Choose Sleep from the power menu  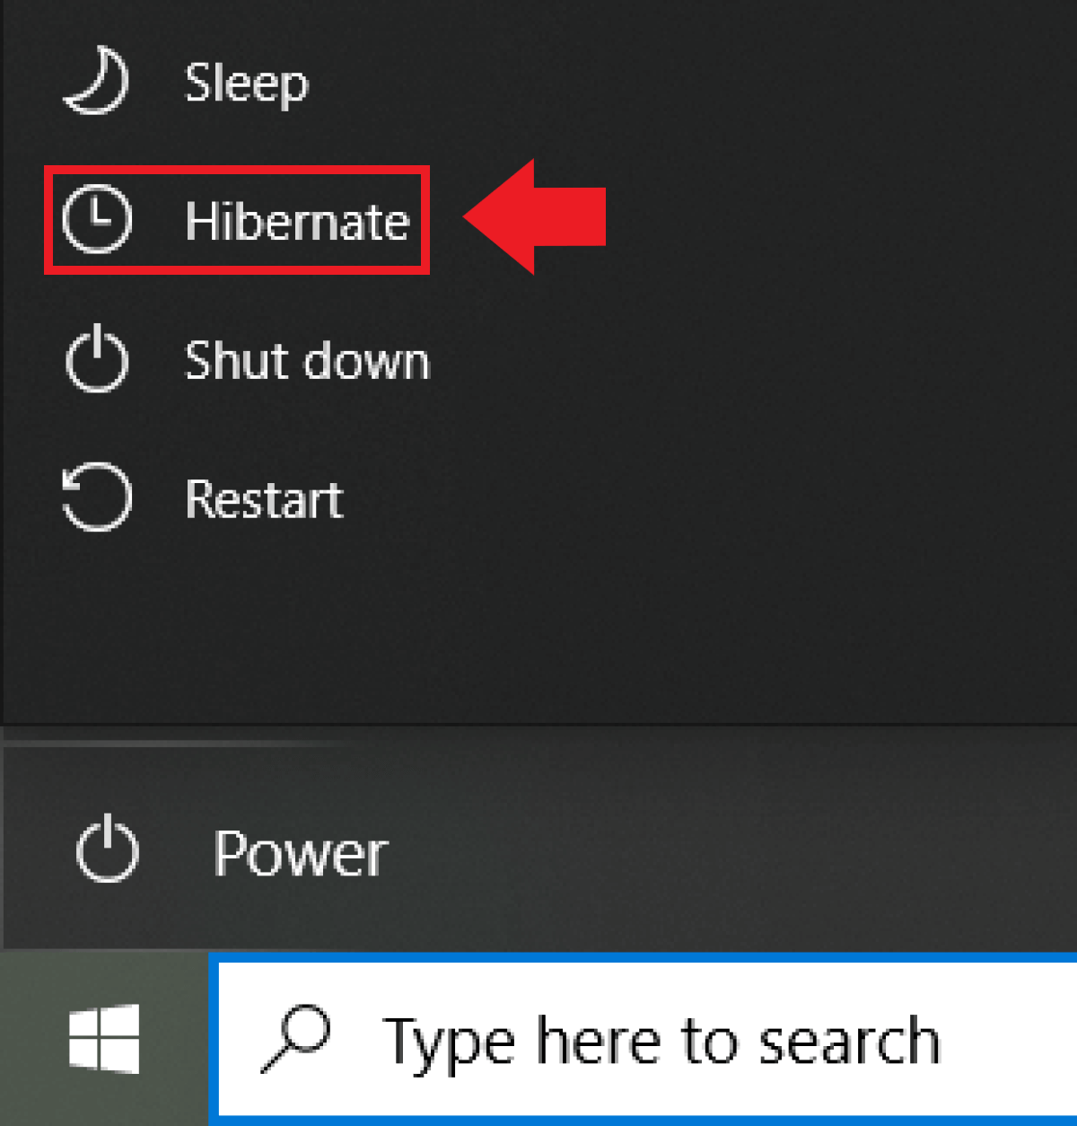tap(245, 84)
